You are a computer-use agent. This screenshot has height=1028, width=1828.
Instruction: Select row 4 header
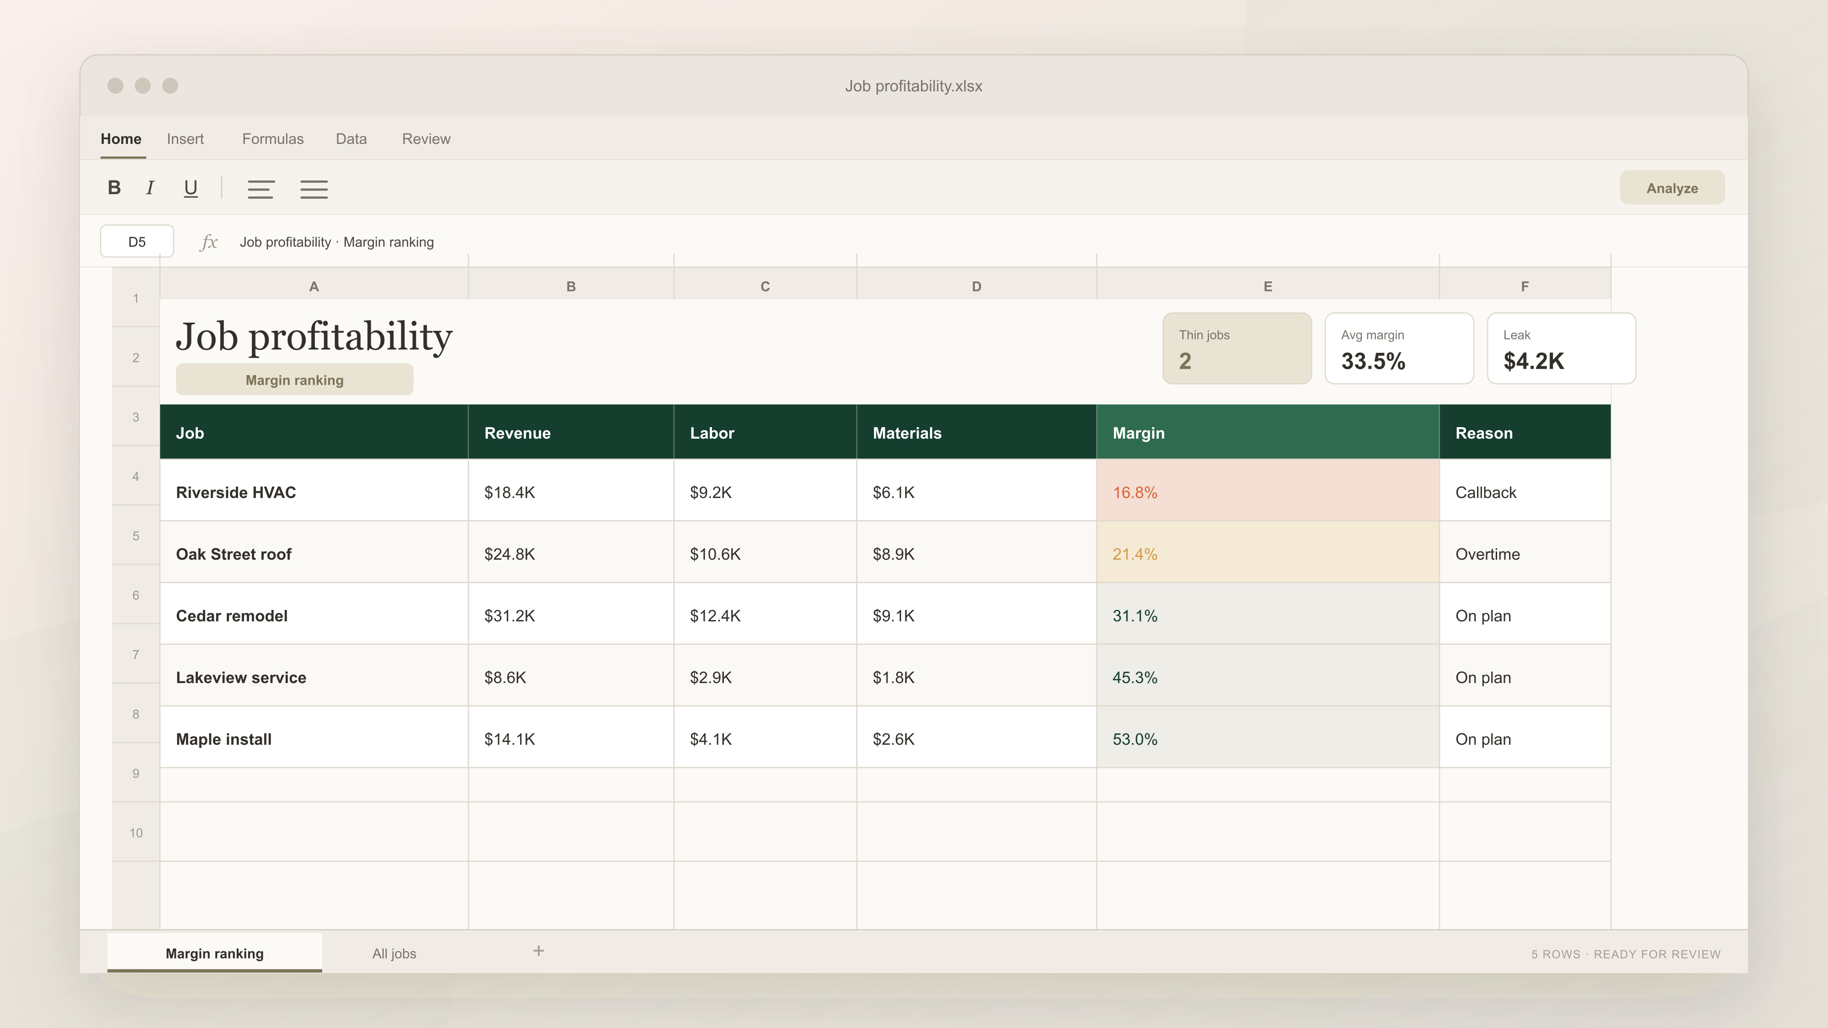pyautogui.click(x=136, y=476)
